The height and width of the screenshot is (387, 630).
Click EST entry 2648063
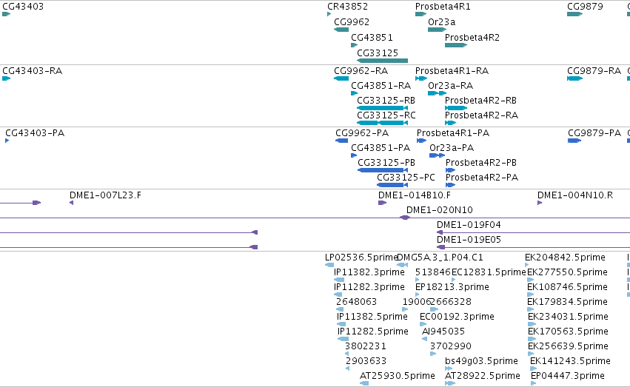click(x=356, y=302)
